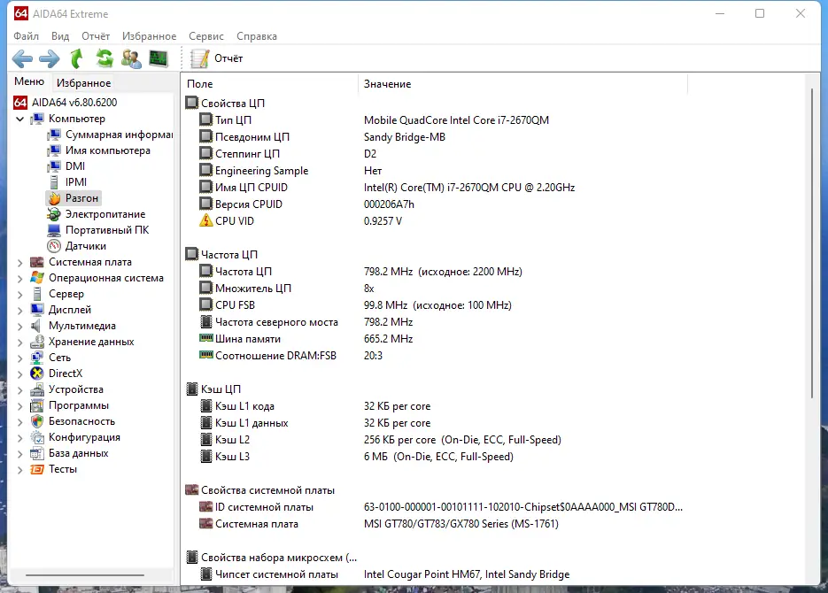Open the Вид menu
Image resolution: width=828 pixels, height=593 pixels.
(x=60, y=36)
